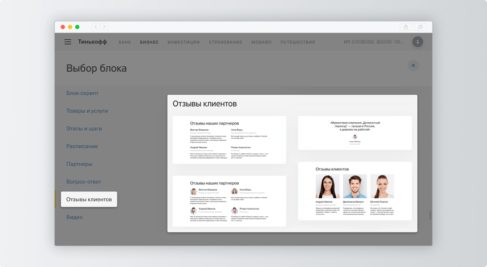
Task: Click the blurred ИП account name
Action: (374, 42)
